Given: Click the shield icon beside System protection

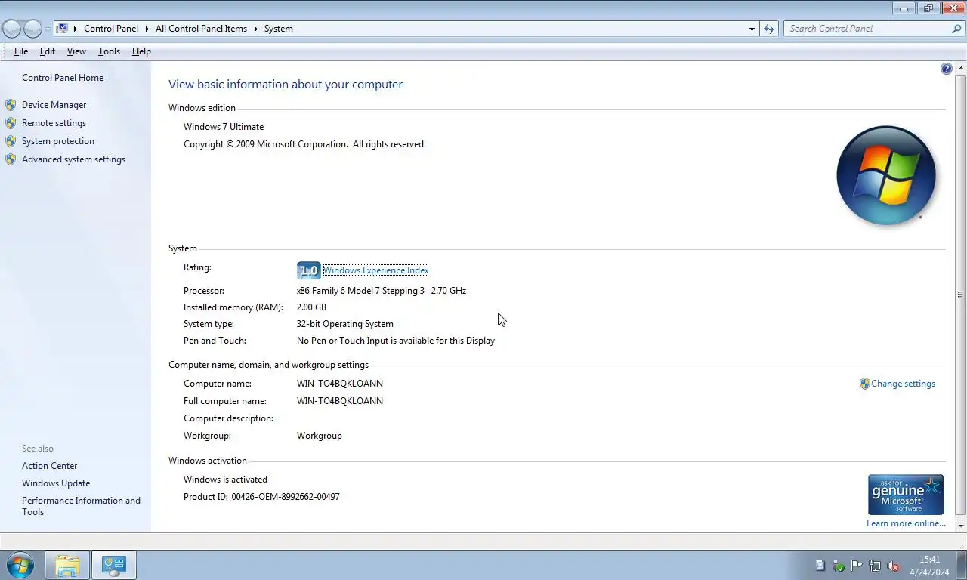Looking at the screenshot, I should tap(11, 141).
